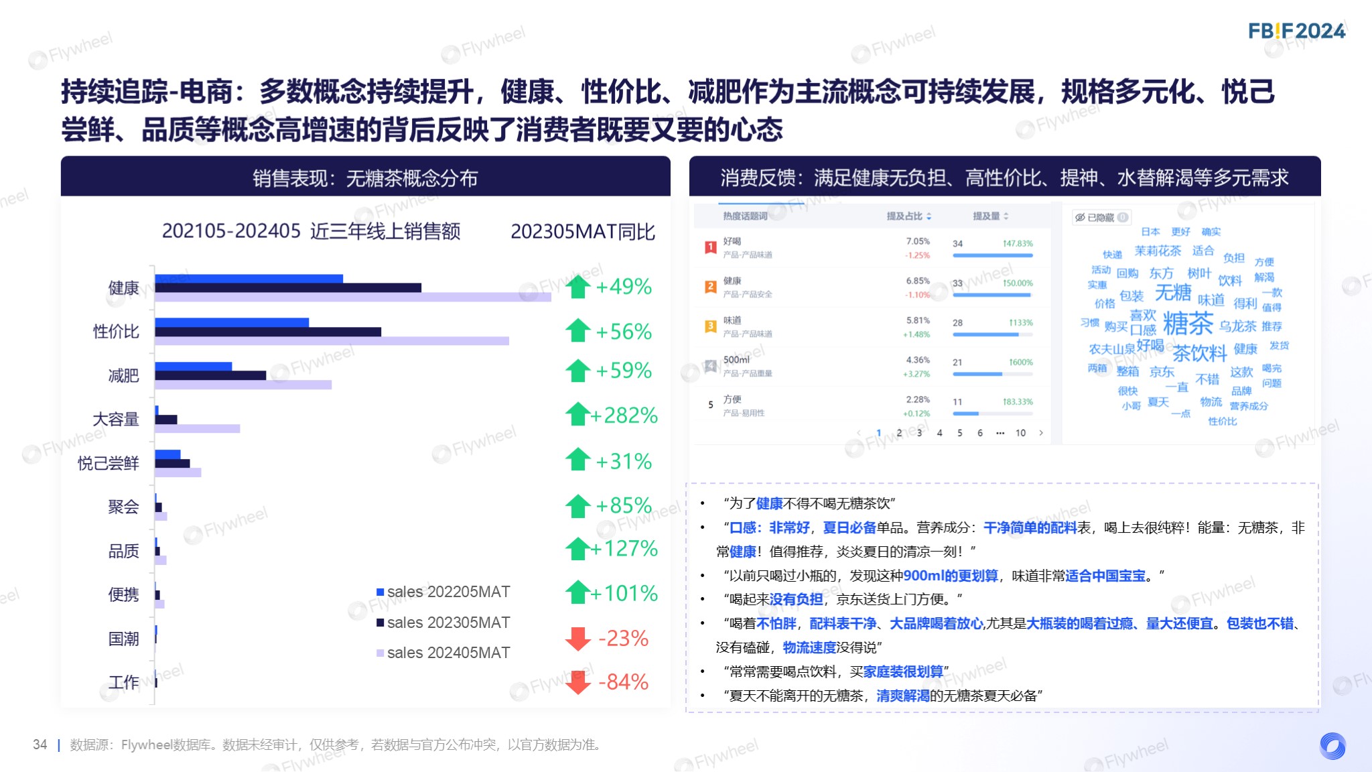Go to page 6 in the pagination
The image size is (1372, 772).
click(979, 433)
